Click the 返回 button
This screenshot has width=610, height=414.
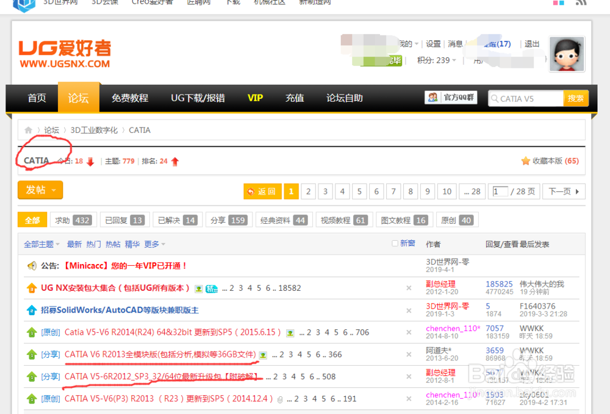262,191
